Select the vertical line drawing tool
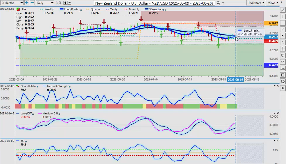Image resolution: width=286 pixels, height=164 pixels. point(283,16)
